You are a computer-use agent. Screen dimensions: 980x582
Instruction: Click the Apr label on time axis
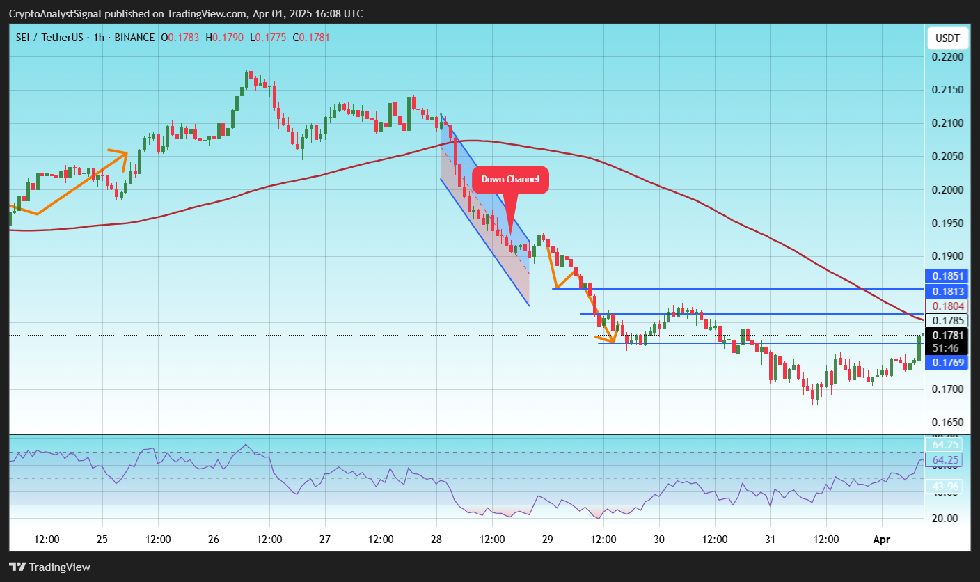point(882,540)
